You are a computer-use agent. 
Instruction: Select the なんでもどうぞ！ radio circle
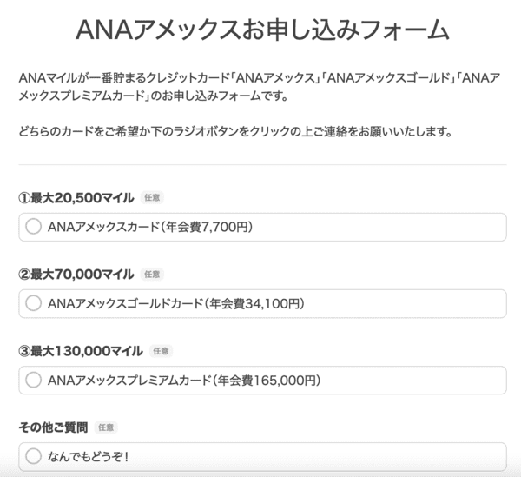tap(33, 455)
